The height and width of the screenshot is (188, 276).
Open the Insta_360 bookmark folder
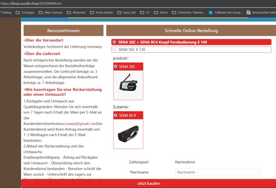(127, 12)
